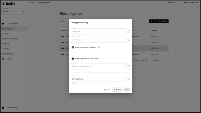Click the Access breadcrumb link

tap(32, 3)
